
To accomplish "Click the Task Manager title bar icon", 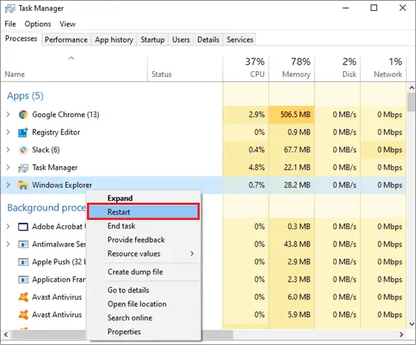I will 10,9.
